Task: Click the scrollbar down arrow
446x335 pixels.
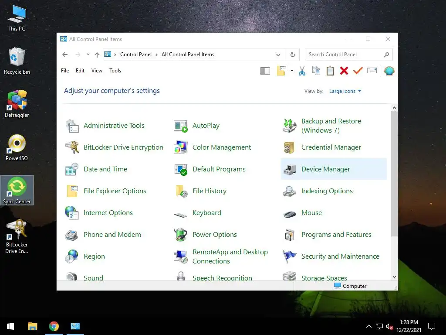Action: point(394,277)
